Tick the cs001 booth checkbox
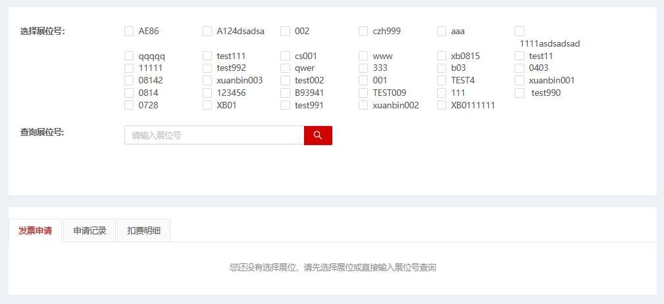 click(x=286, y=56)
